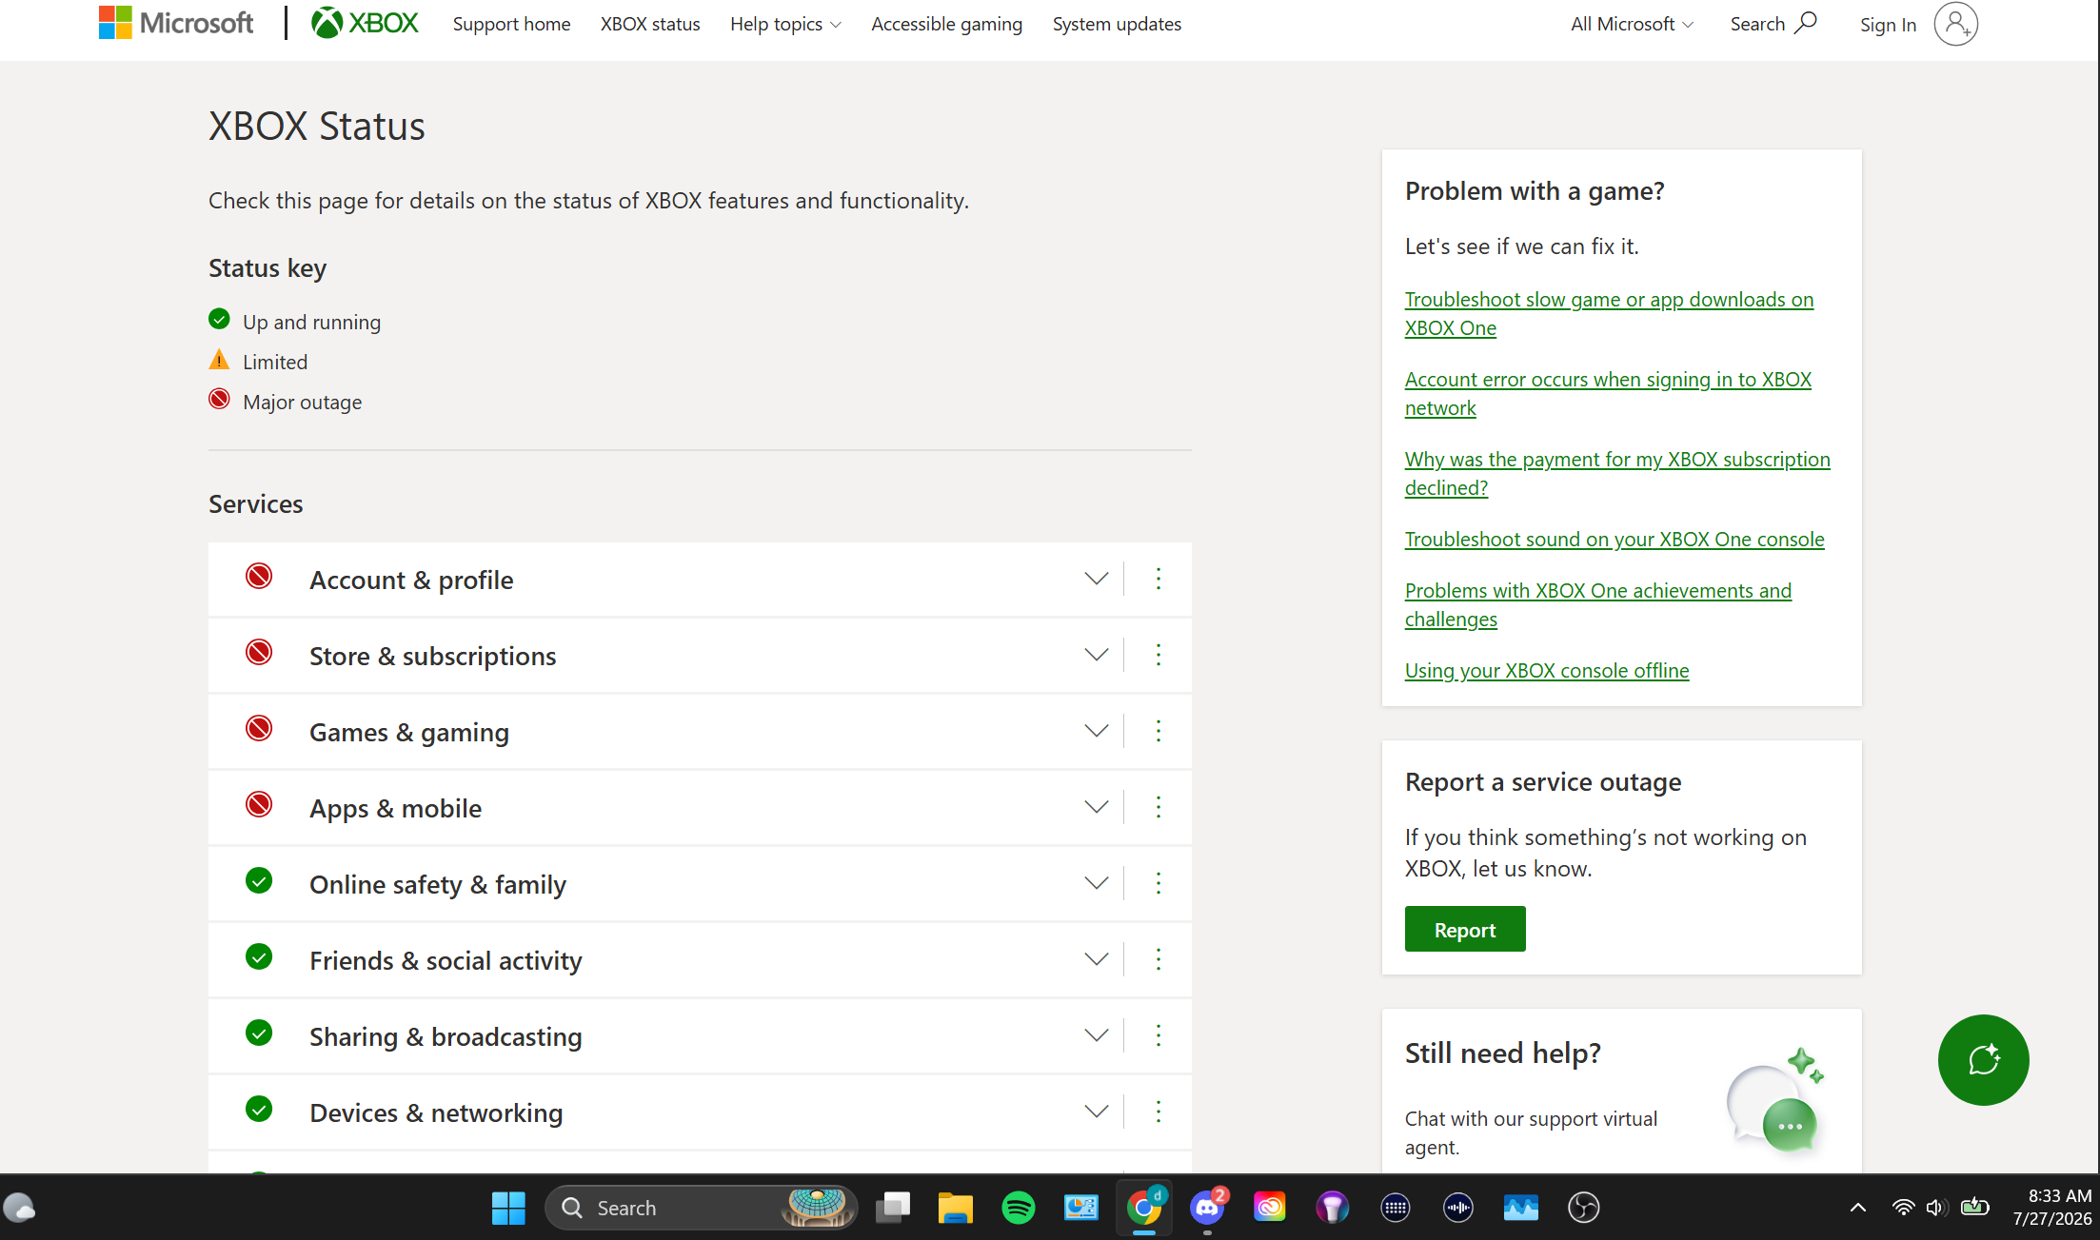Click the Sign In avatar icon

[1955, 24]
